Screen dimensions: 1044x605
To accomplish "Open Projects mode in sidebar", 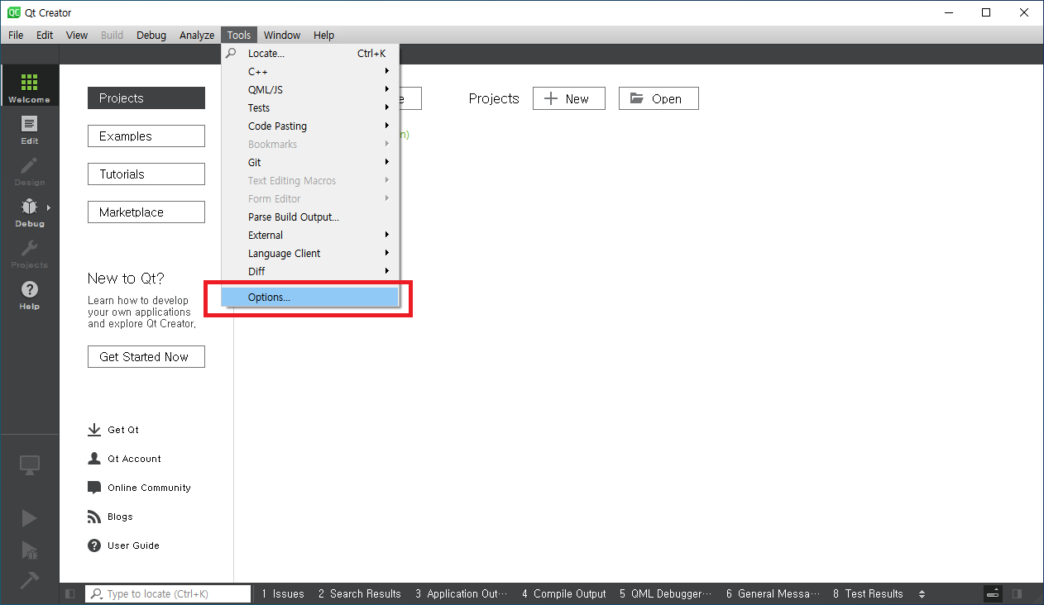I will [30, 252].
